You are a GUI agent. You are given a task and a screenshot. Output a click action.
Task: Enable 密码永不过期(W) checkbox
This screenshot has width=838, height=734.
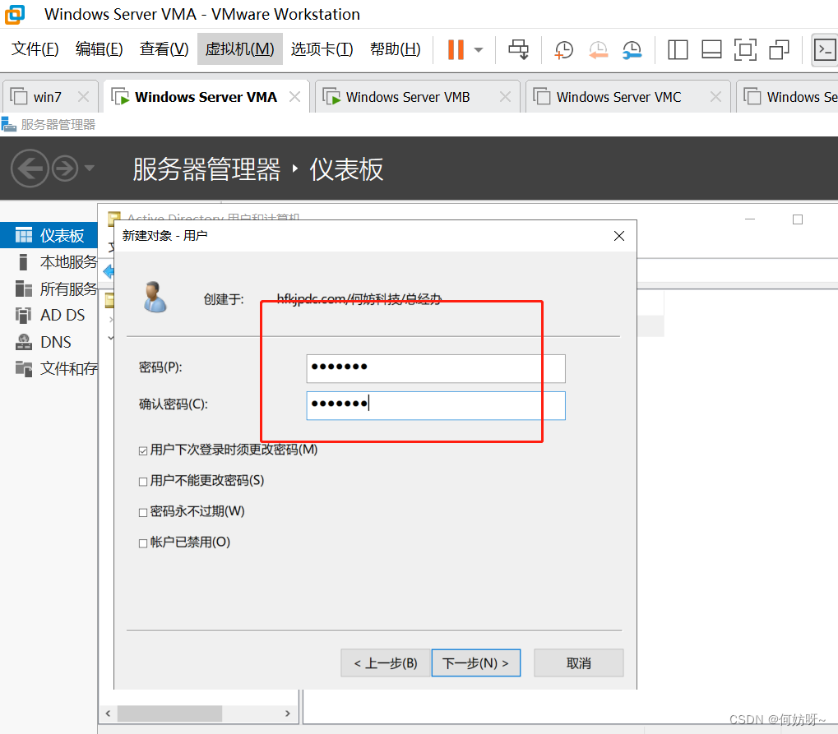[x=143, y=513]
